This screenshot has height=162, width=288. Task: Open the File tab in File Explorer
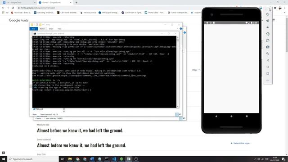[x=34, y=29]
